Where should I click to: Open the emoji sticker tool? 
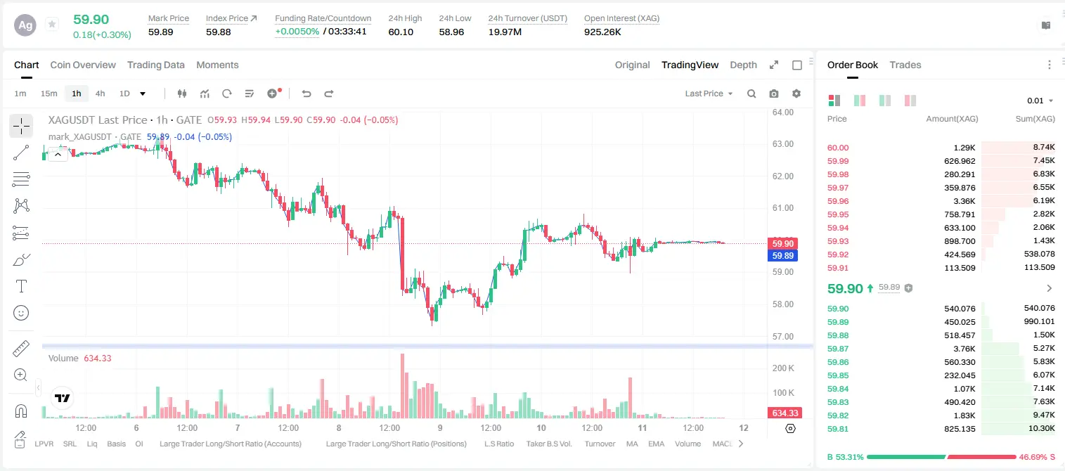pos(21,313)
